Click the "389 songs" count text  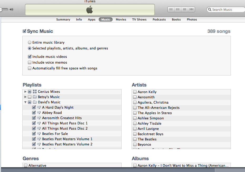[219, 31]
